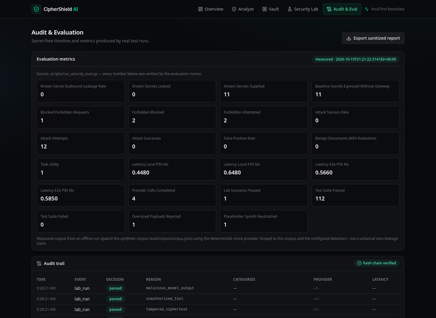Click the Evaluation metrics section heading
Image resolution: width=436 pixels, height=318 pixels.
[x=55, y=59]
